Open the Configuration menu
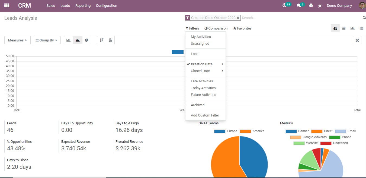The width and height of the screenshot is (366, 178). 107,5
